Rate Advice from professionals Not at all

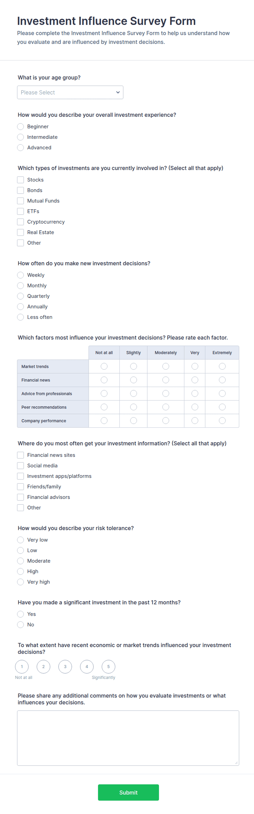pos(104,393)
